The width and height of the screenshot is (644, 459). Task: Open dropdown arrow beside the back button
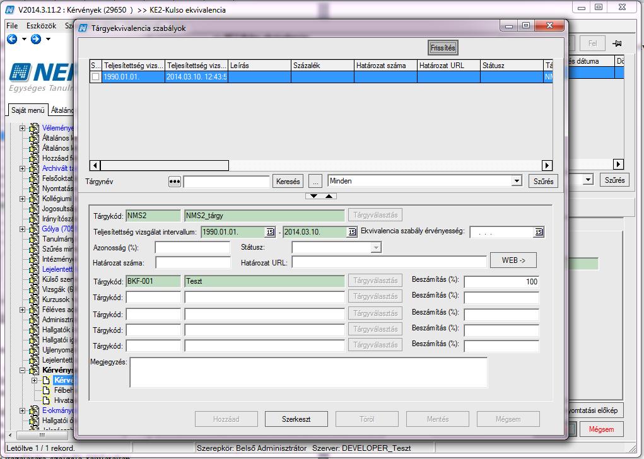(x=24, y=39)
